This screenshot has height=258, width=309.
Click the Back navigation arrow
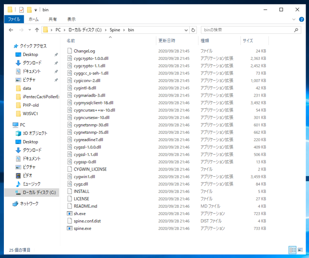click(11, 30)
